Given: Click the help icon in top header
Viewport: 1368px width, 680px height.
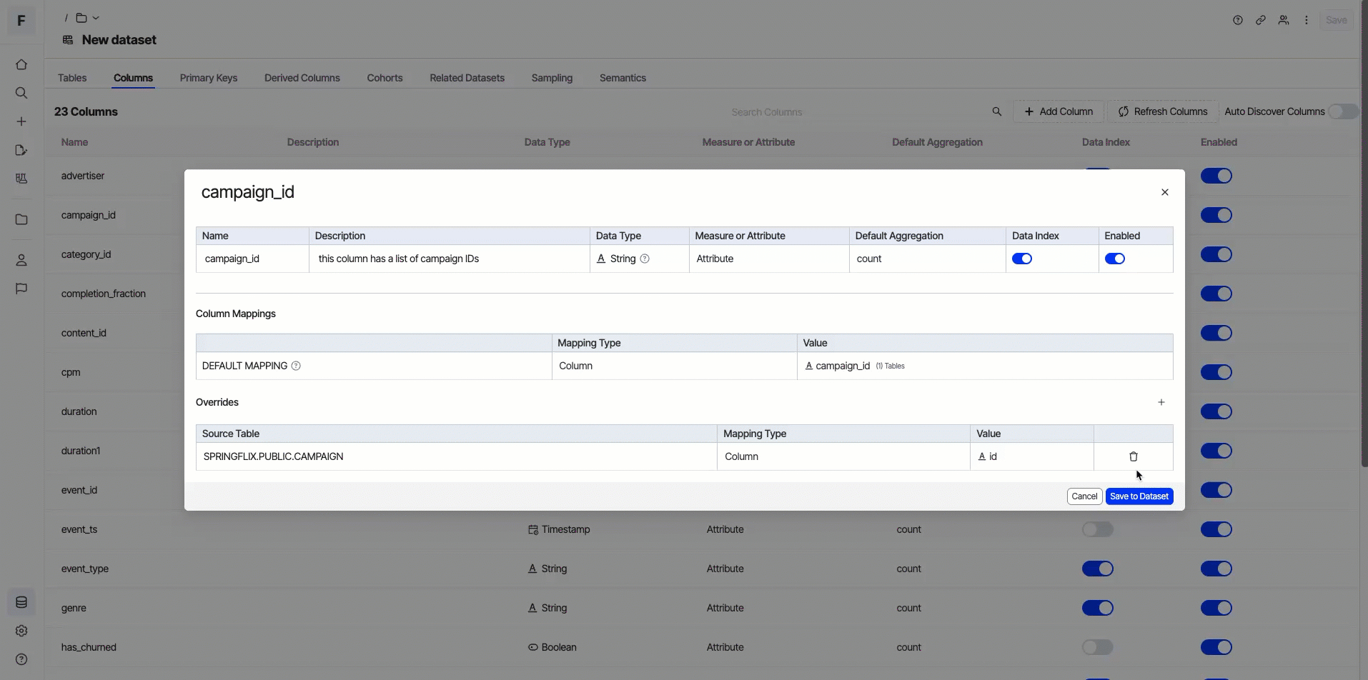Looking at the screenshot, I should click(x=1238, y=20).
